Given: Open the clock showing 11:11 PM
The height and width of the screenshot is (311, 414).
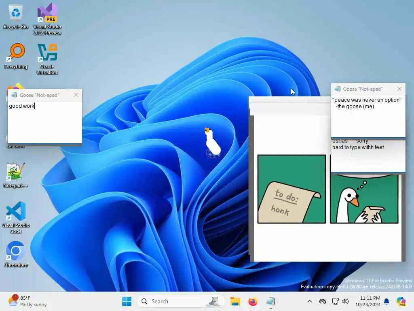Looking at the screenshot, I should tap(368, 301).
